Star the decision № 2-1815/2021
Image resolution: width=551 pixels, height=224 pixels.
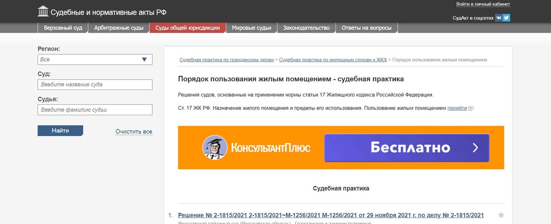click(x=501, y=215)
